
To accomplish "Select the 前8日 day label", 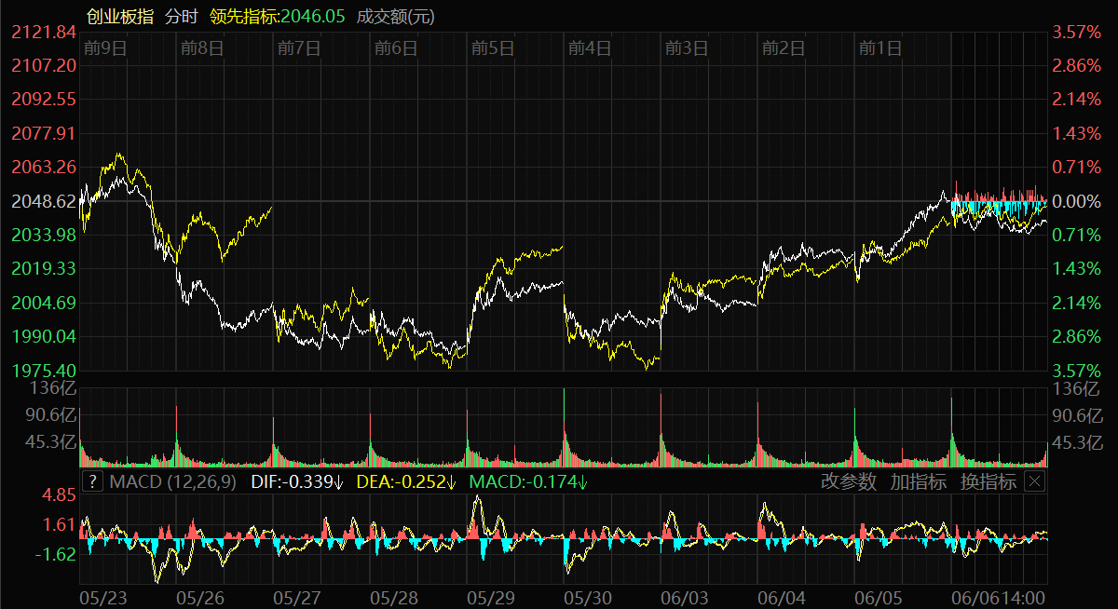I will coord(201,47).
